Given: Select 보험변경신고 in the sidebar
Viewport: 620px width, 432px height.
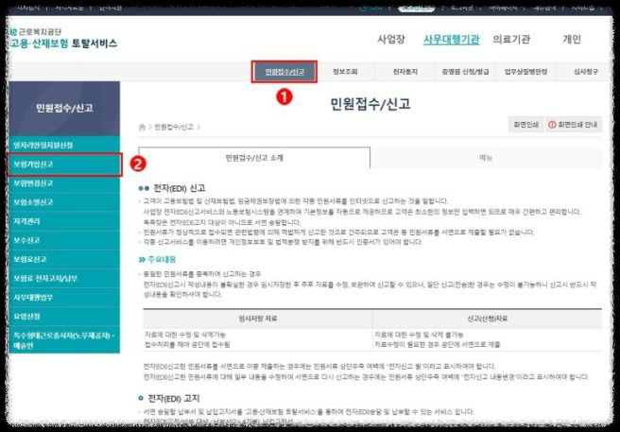Looking at the screenshot, I should (x=64, y=183).
